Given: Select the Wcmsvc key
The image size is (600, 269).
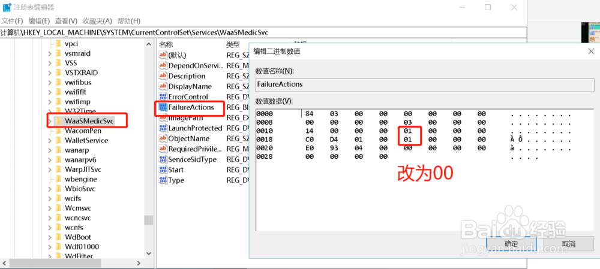Looking at the screenshot, I should click(x=77, y=208).
